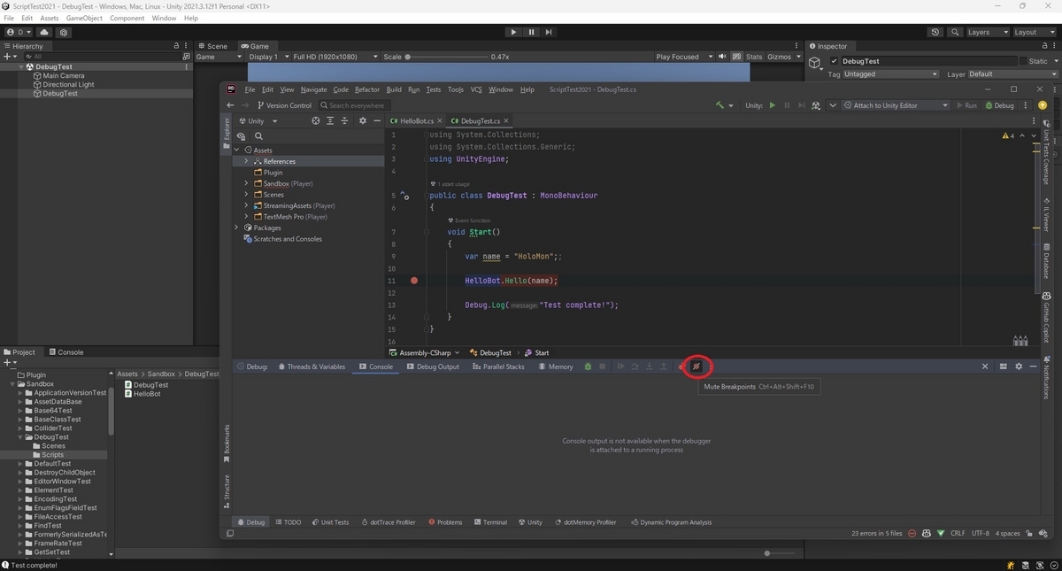The image size is (1062, 571).
Task: Open the Memory debug tab
Action: click(x=557, y=367)
